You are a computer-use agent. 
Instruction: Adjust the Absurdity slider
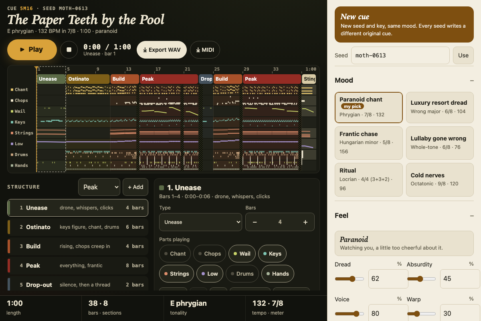click(422, 279)
